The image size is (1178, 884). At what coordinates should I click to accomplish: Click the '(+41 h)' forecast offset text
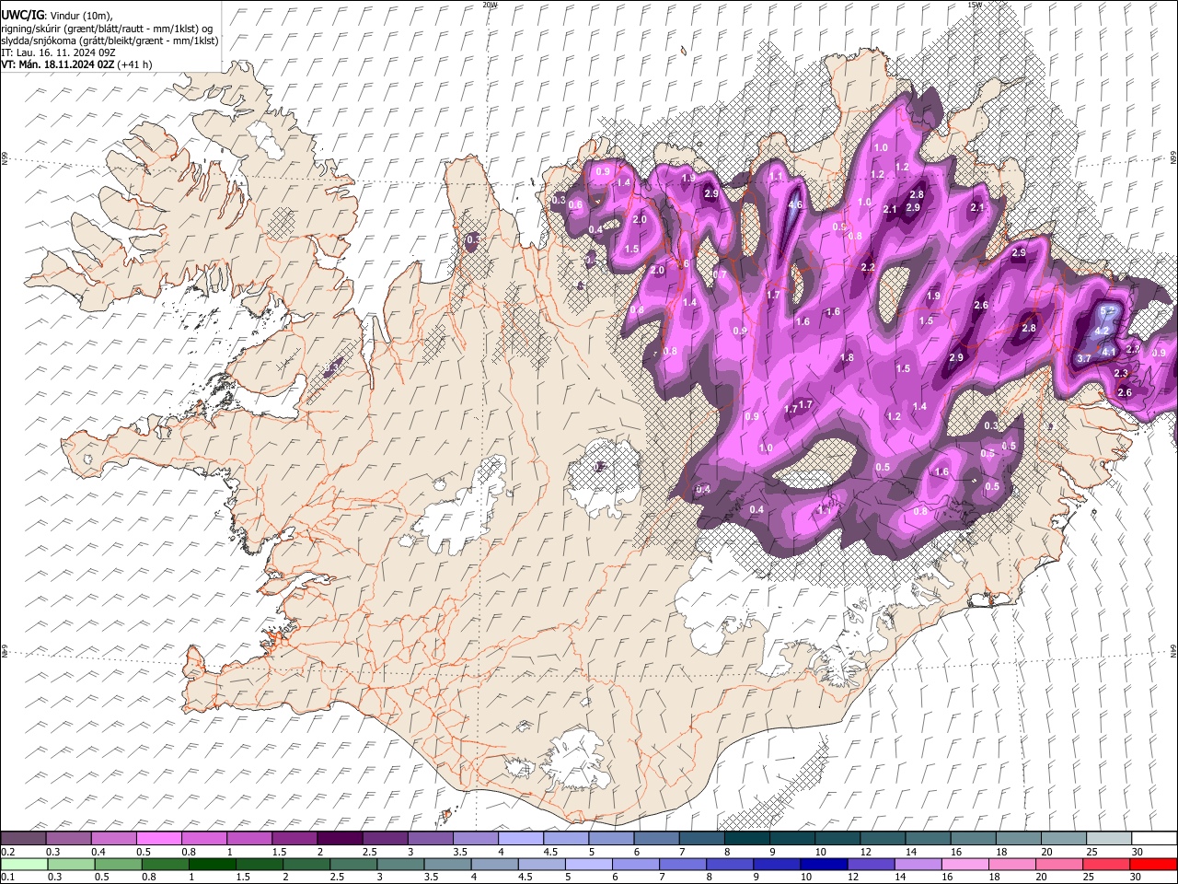point(134,64)
